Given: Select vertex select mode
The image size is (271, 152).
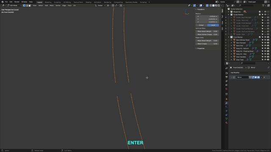Looking at the screenshot, I should [24, 5].
